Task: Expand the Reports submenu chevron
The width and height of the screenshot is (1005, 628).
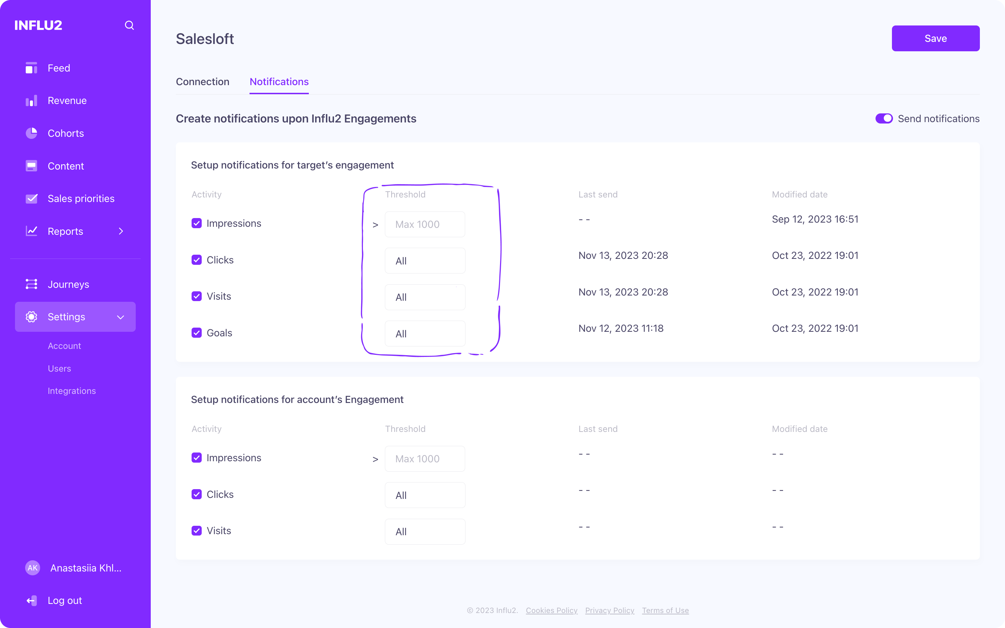Action: coord(121,231)
